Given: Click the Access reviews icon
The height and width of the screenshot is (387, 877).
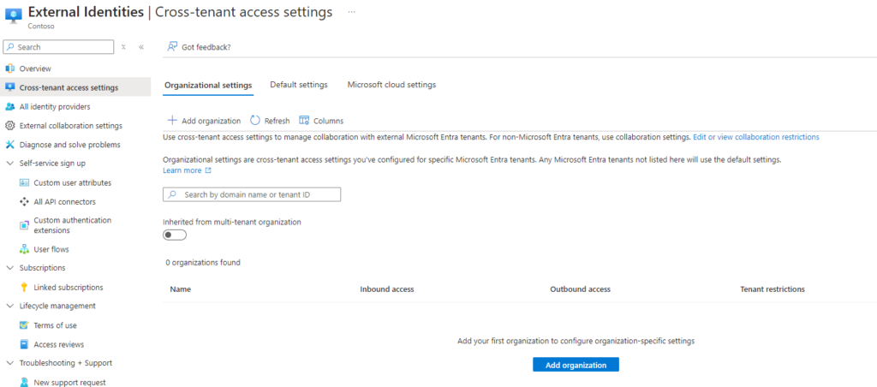Looking at the screenshot, I should point(25,344).
